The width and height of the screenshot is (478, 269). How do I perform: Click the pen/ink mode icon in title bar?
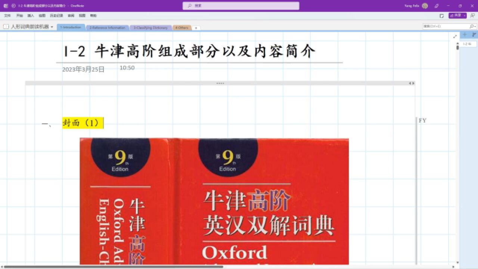click(x=437, y=6)
